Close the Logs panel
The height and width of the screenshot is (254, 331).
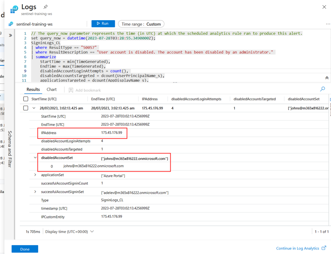[324, 7]
